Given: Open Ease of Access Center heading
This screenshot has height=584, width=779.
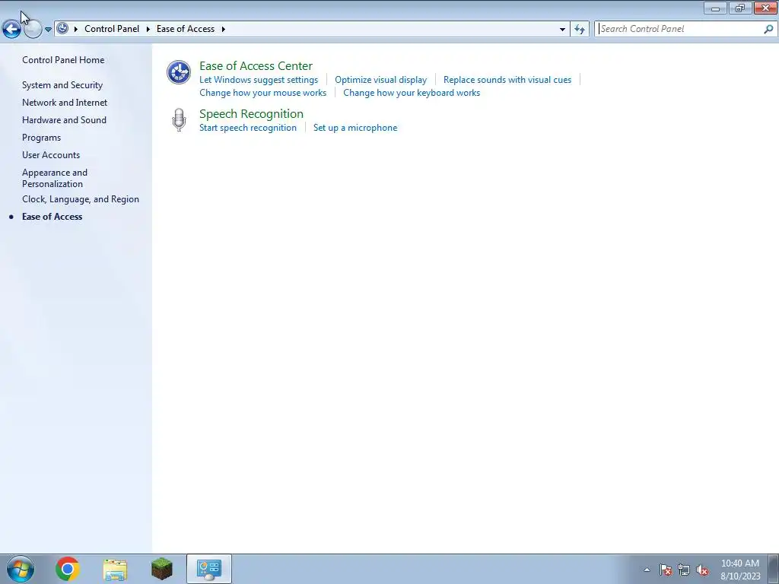Looking at the screenshot, I should click(256, 65).
